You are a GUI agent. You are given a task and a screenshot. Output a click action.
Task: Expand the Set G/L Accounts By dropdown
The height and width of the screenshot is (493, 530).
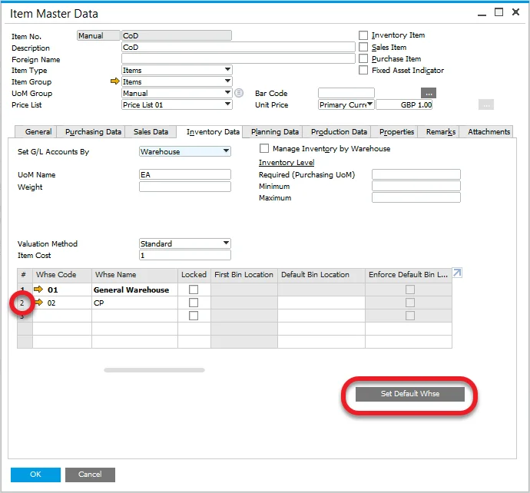coord(227,152)
